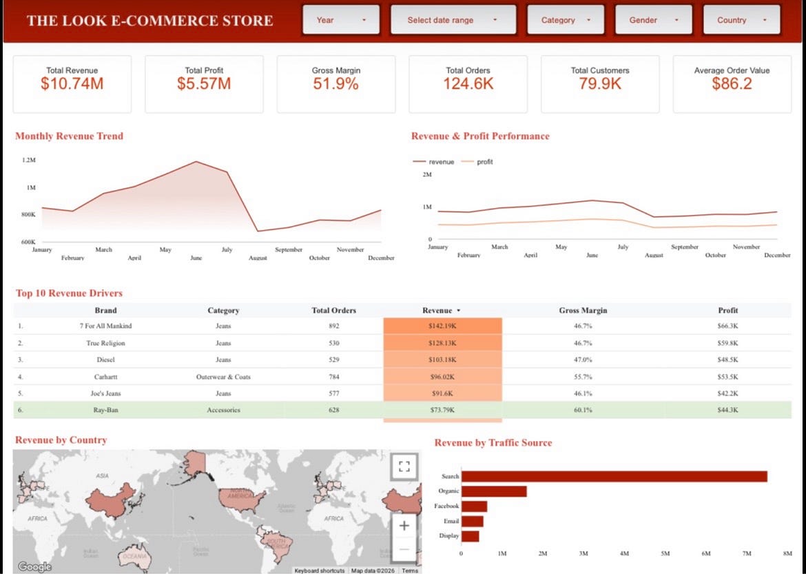Toggle fullscreen view on the map
Image resolution: width=806 pixels, height=574 pixels.
tap(404, 467)
